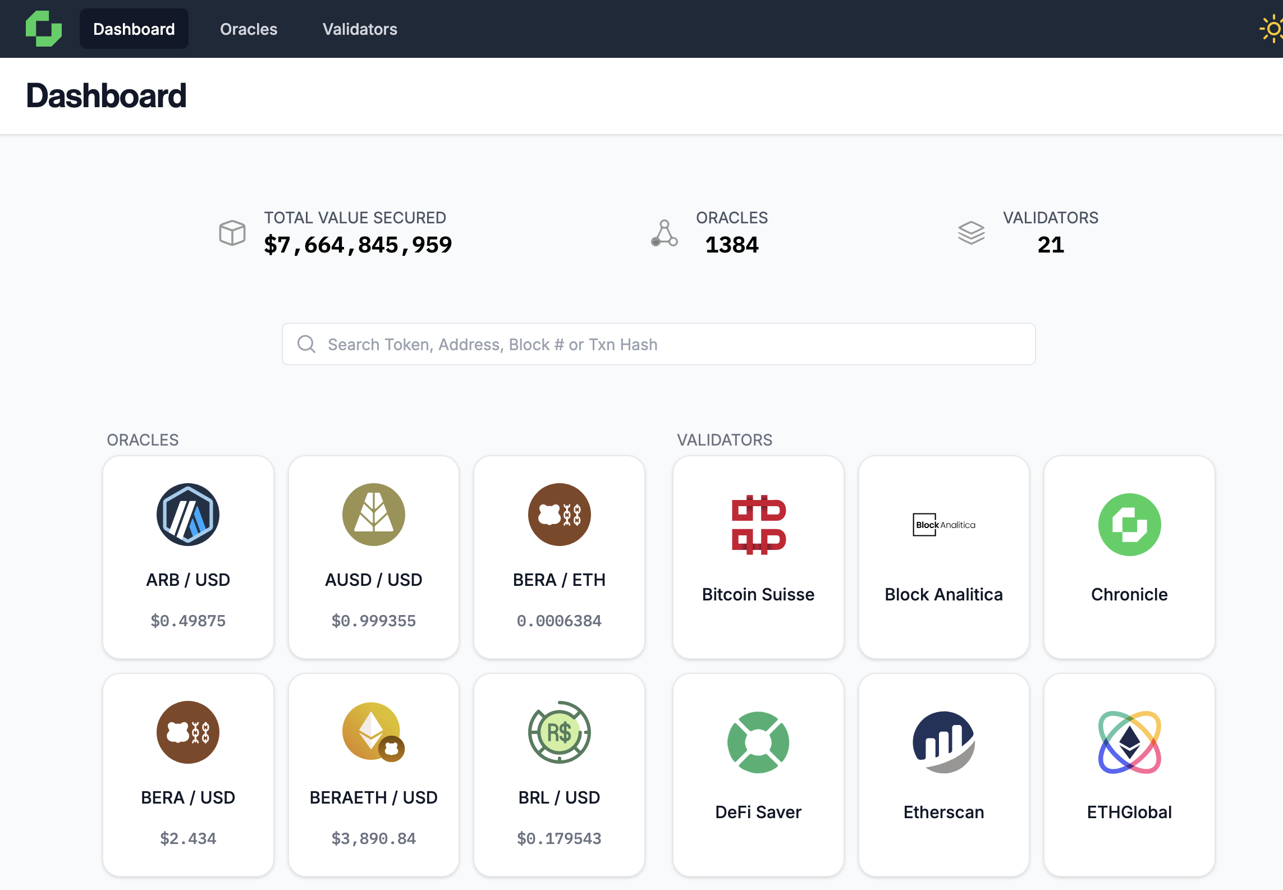Switch to the Validators tab
This screenshot has width=1283, height=890.
point(360,29)
